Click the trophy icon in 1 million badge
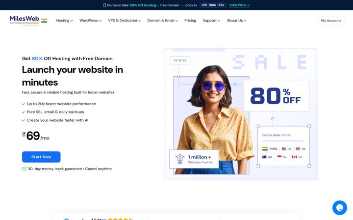Viewport: 353px width, 220px height. click(180, 159)
